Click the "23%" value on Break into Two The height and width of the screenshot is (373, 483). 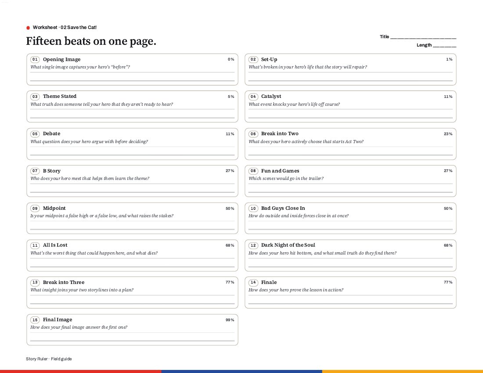[448, 134]
